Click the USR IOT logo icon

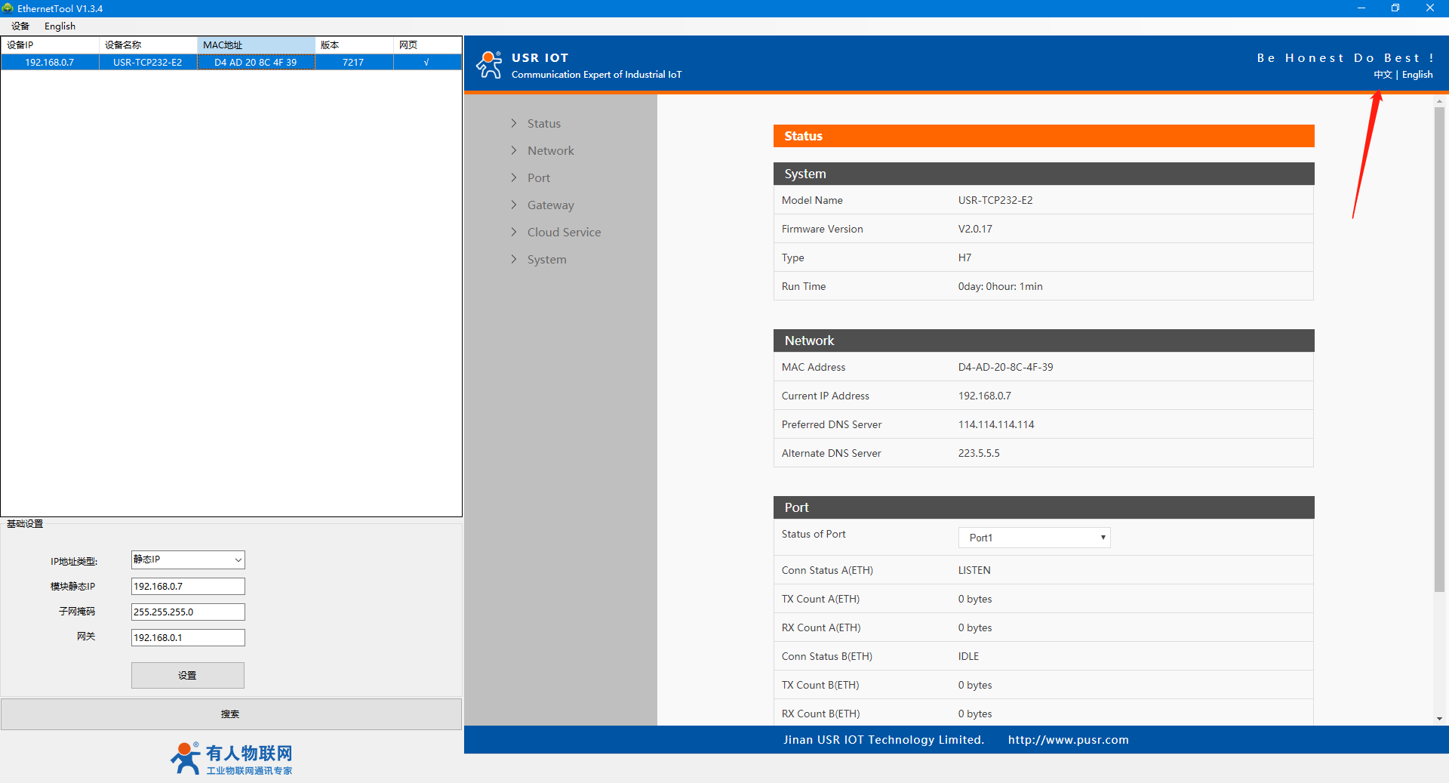(x=489, y=65)
